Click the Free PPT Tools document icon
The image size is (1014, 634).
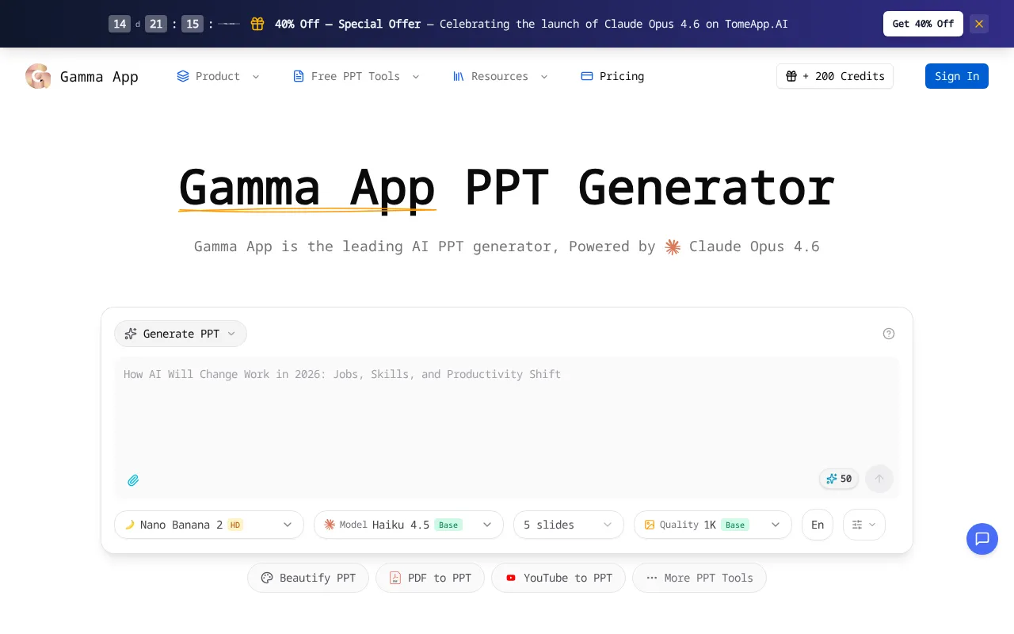(299, 76)
